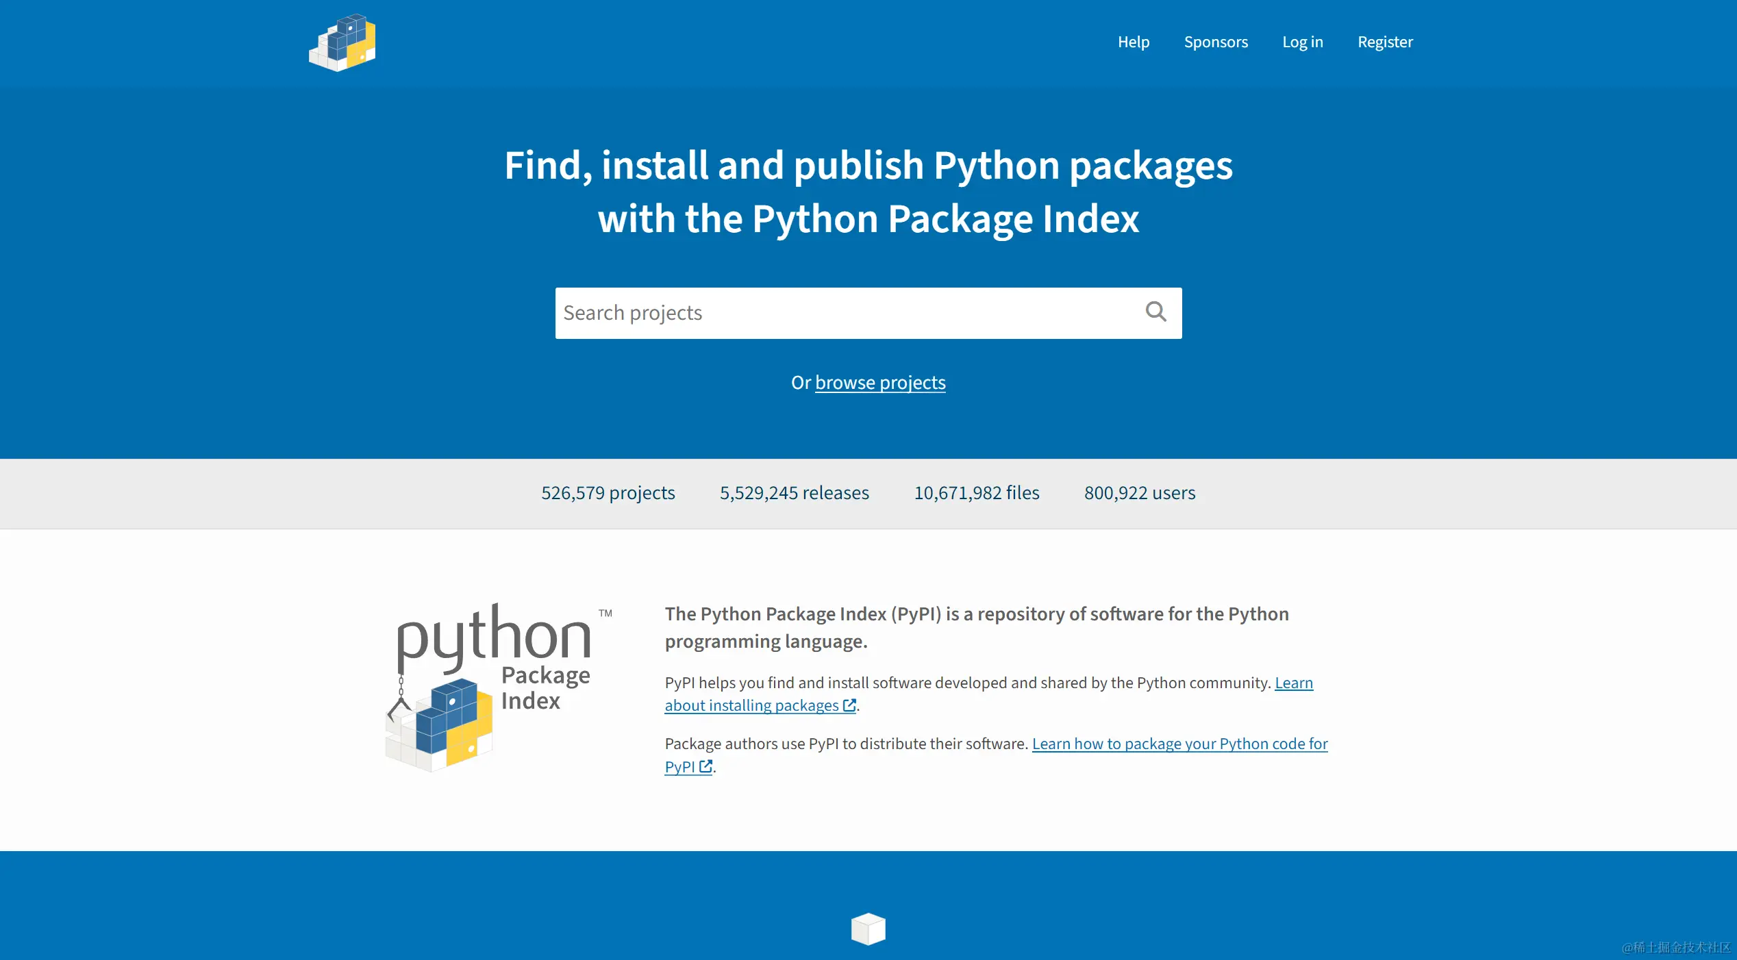Image resolution: width=1737 pixels, height=960 pixels.
Task: Click the magnifying glass search icon
Action: tap(1155, 312)
